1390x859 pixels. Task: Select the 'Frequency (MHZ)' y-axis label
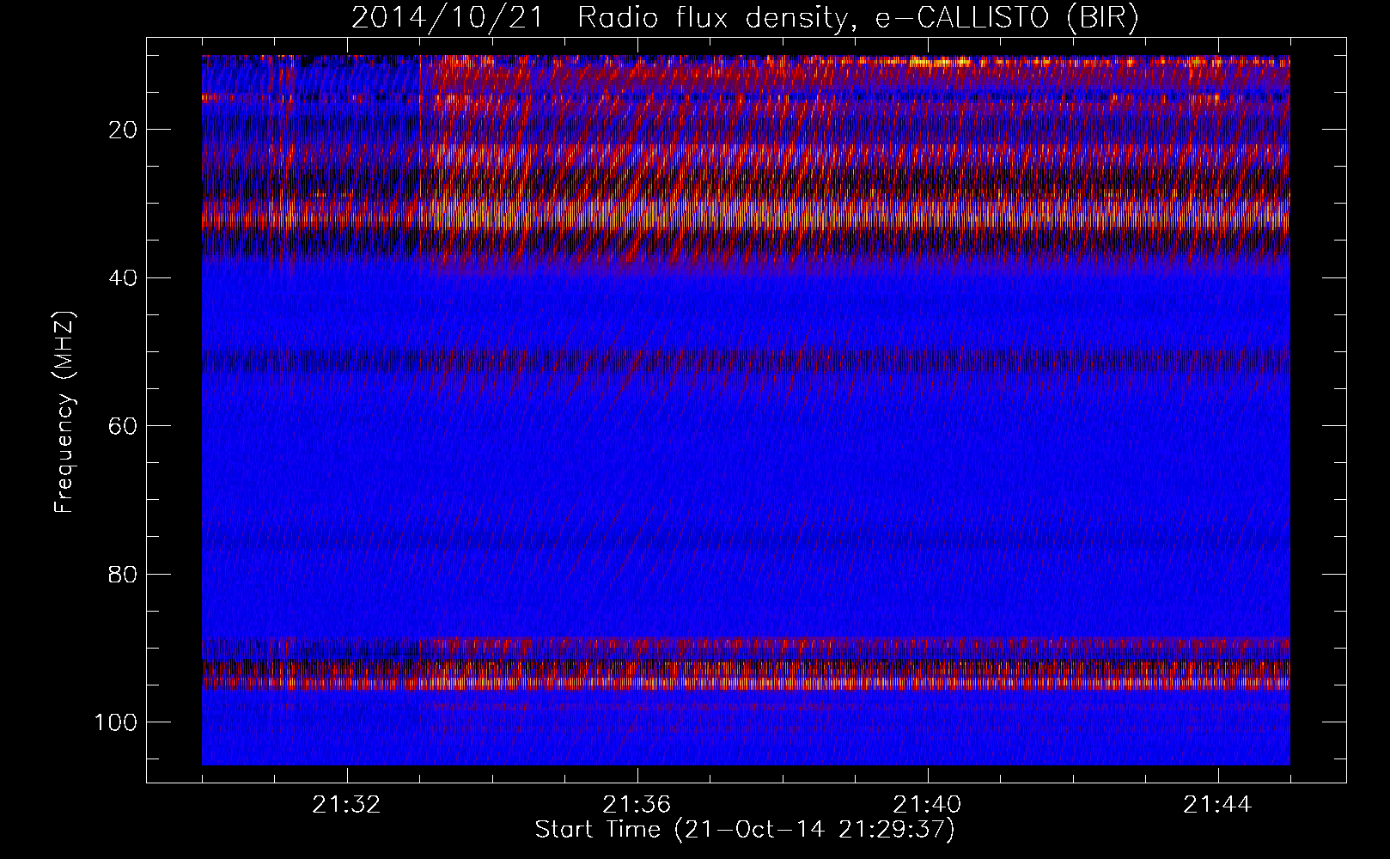coord(65,412)
